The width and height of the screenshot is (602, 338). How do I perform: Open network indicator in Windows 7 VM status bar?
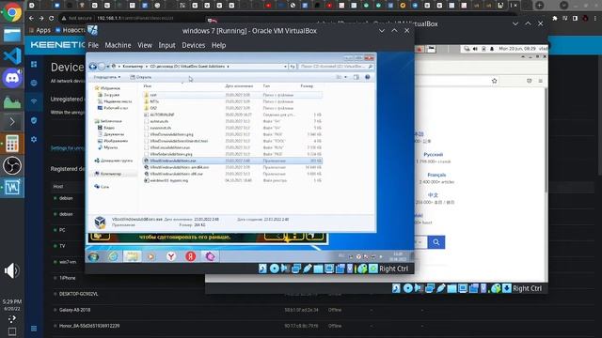coord(296,269)
